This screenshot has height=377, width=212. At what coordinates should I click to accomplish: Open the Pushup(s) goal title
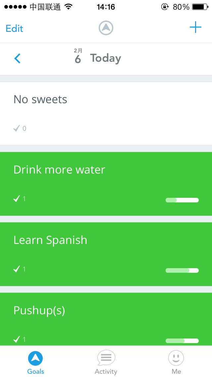pos(39,311)
